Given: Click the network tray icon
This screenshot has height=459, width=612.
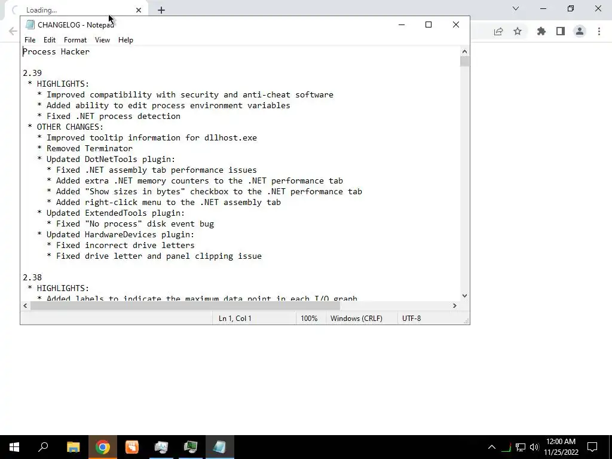Looking at the screenshot, I should coord(521,447).
